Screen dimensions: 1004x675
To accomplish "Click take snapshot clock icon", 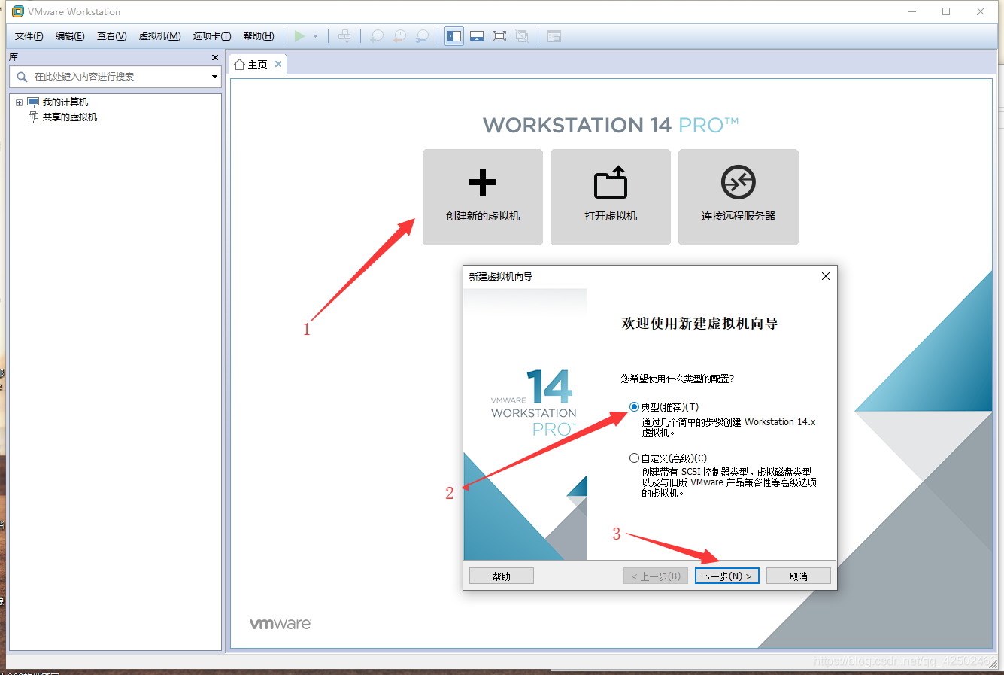I will pyautogui.click(x=378, y=36).
